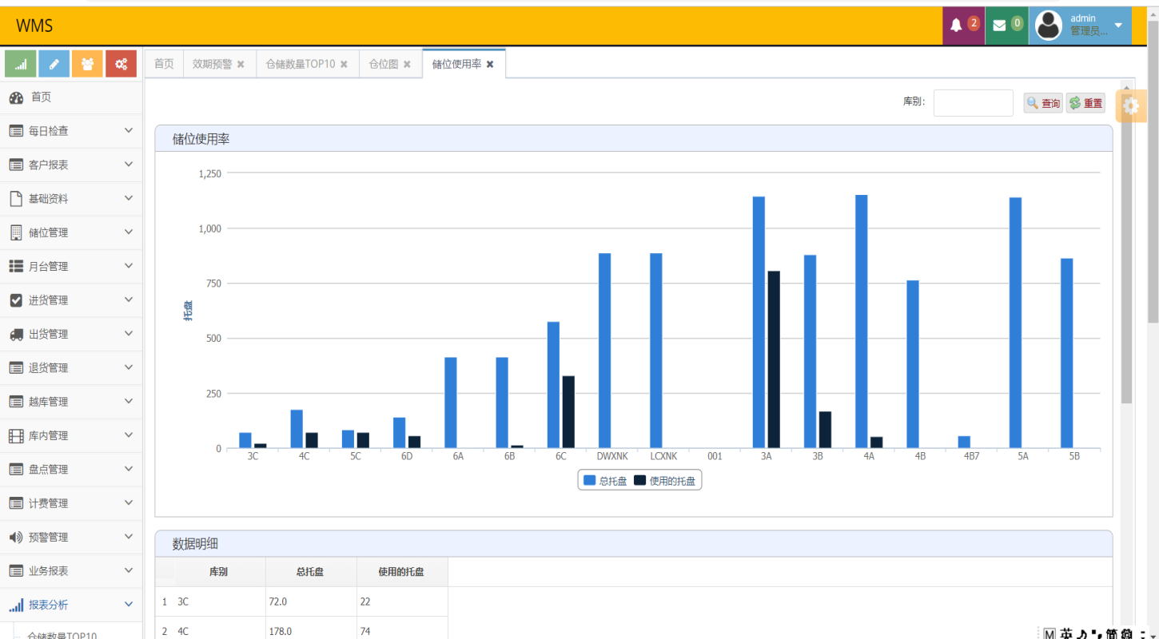
Task: Click the 6C dark used-pallet bar
Action: (568, 412)
